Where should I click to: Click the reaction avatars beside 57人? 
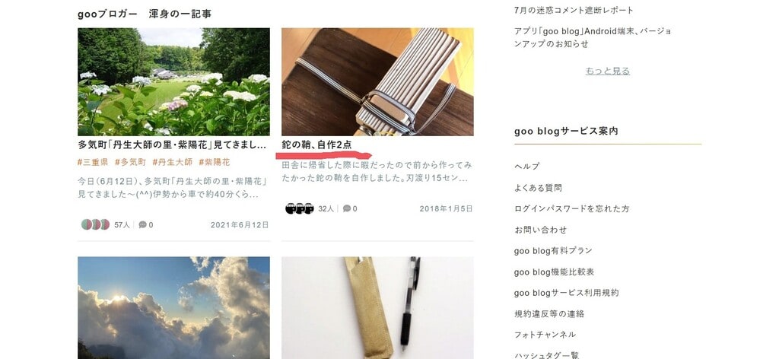click(x=95, y=224)
